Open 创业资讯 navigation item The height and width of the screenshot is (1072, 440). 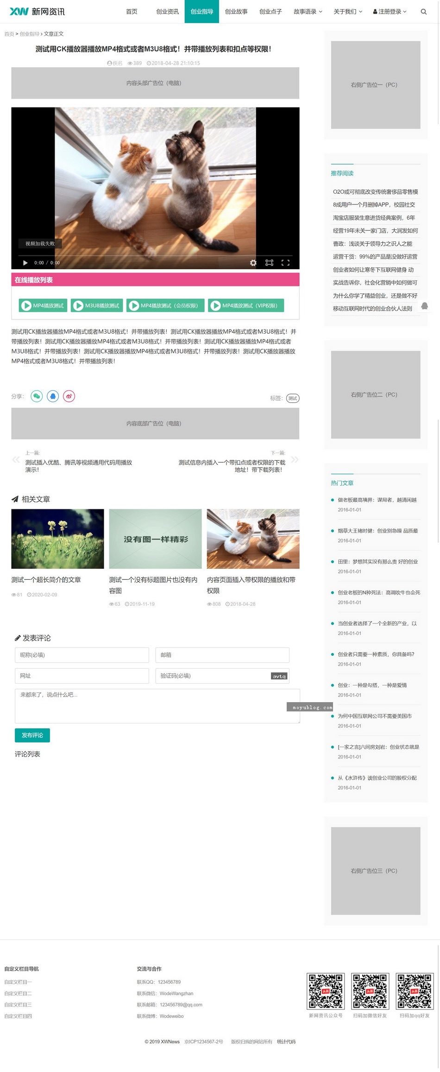pyautogui.click(x=167, y=12)
